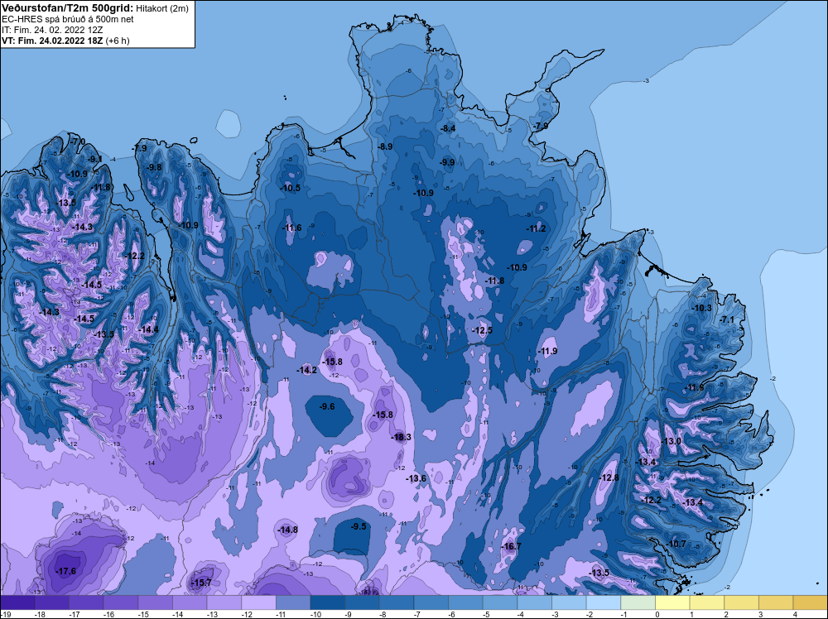The image size is (828, 619).
Task: Click the -9.6 value in the dark blue patch
Action: 327,406
